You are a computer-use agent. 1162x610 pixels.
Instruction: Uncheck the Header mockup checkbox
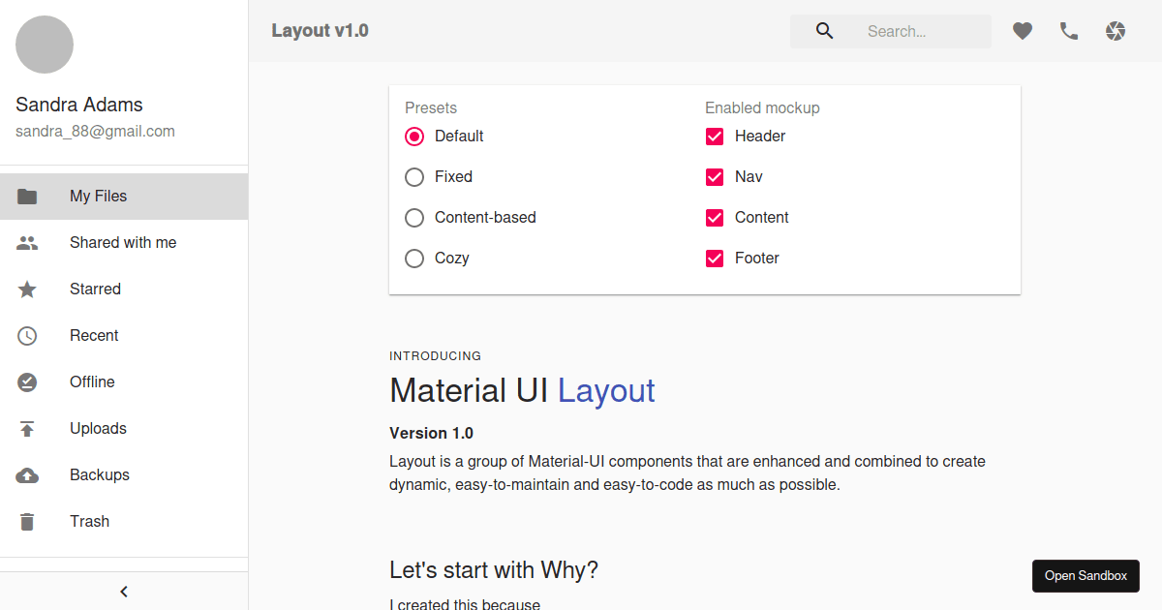click(715, 136)
